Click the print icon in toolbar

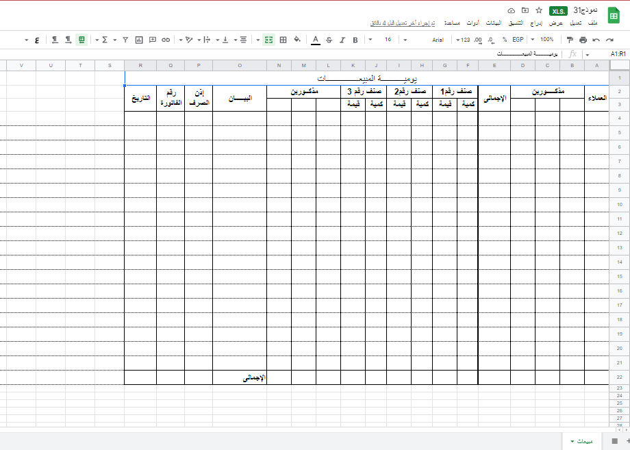point(583,40)
